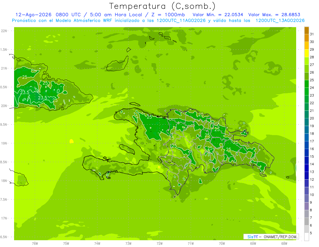Click the green swatch between 26 and 27
This screenshot has height=247, width=319.
click(x=307, y=68)
